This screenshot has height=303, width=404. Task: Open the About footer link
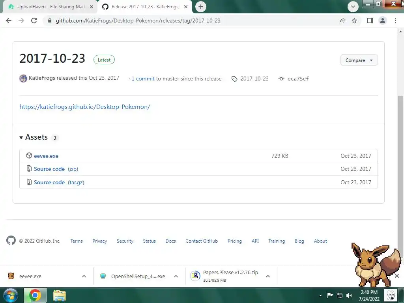pos(320,241)
